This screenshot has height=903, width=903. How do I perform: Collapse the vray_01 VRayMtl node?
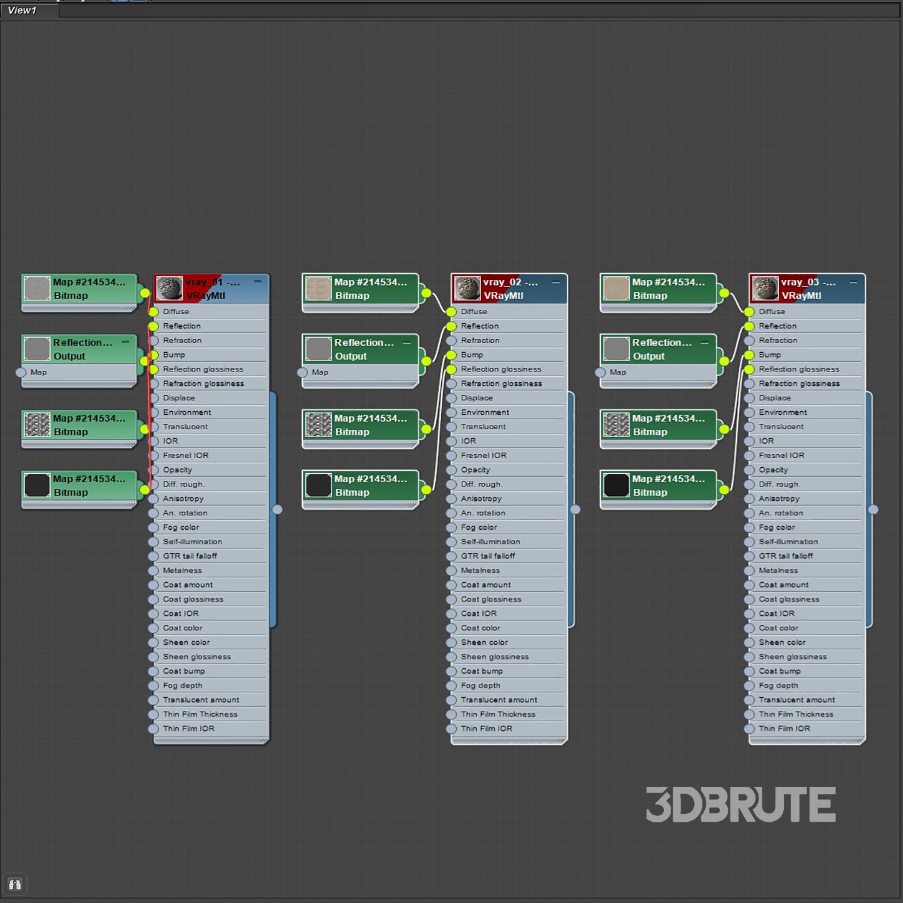[258, 281]
